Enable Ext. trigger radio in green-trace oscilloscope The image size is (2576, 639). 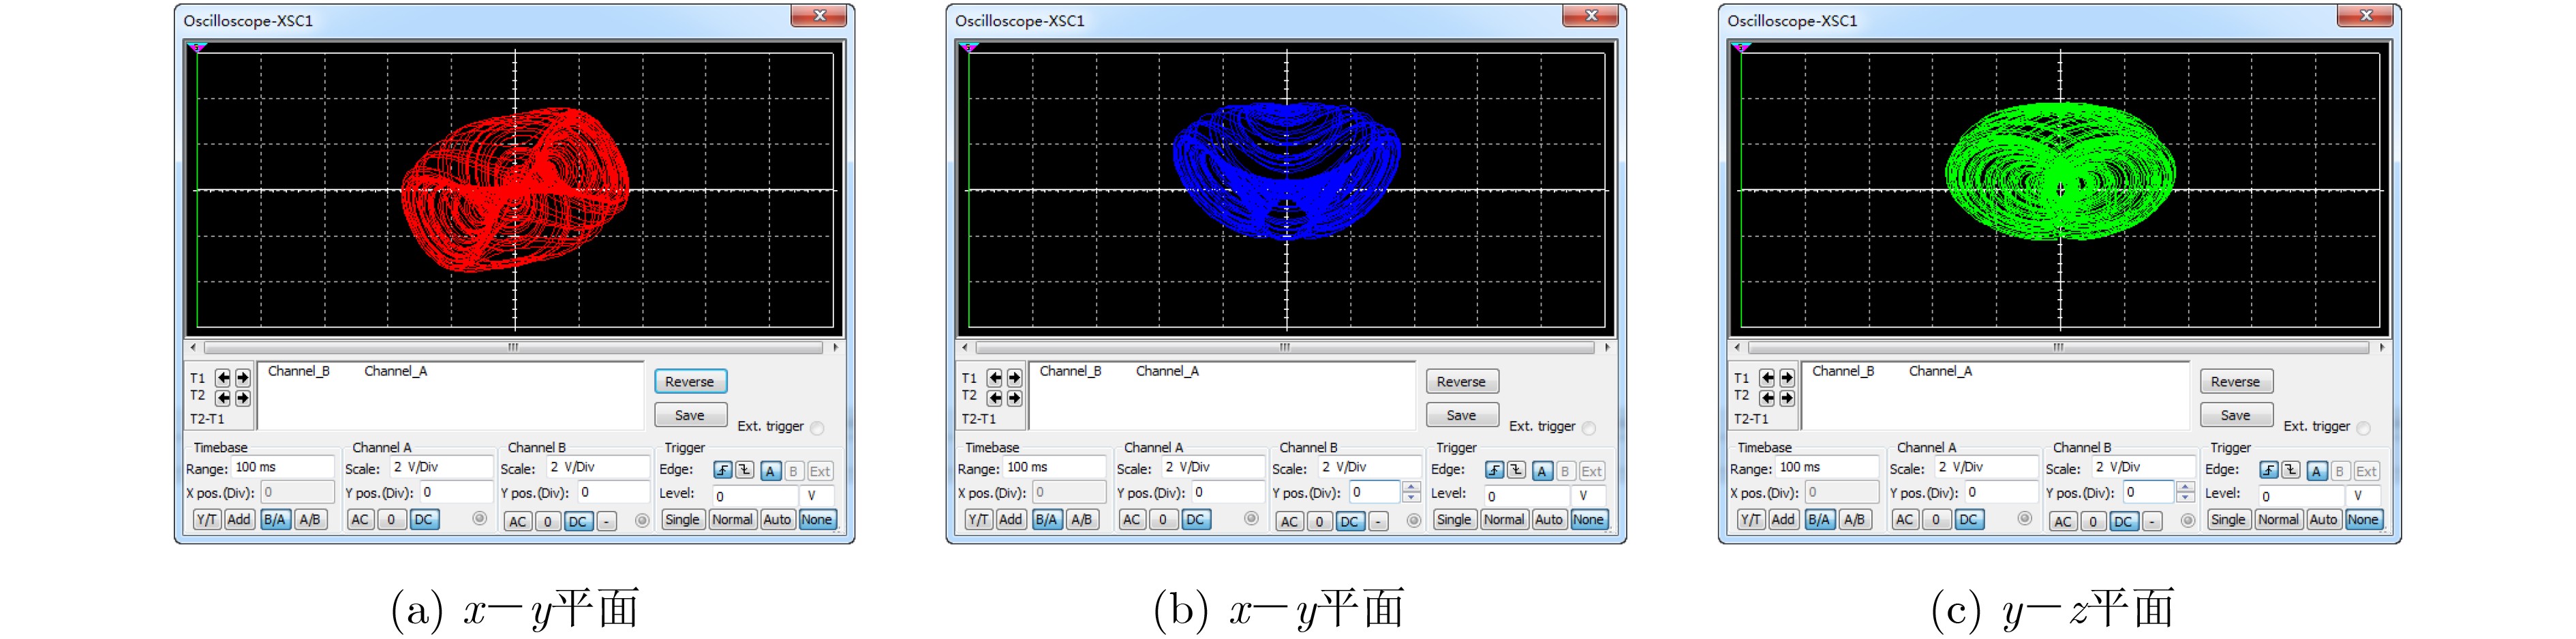tap(2364, 428)
